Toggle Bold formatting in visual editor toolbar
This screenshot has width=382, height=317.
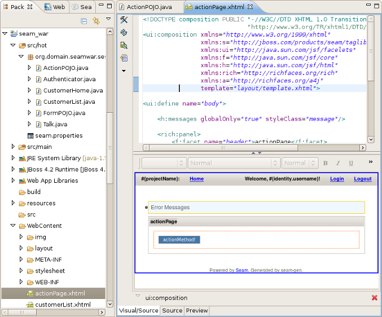point(325,163)
